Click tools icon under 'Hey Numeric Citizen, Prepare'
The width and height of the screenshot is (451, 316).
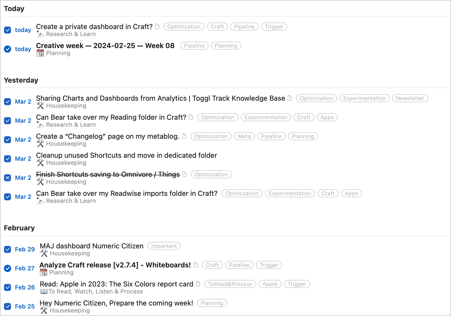point(44,310)
